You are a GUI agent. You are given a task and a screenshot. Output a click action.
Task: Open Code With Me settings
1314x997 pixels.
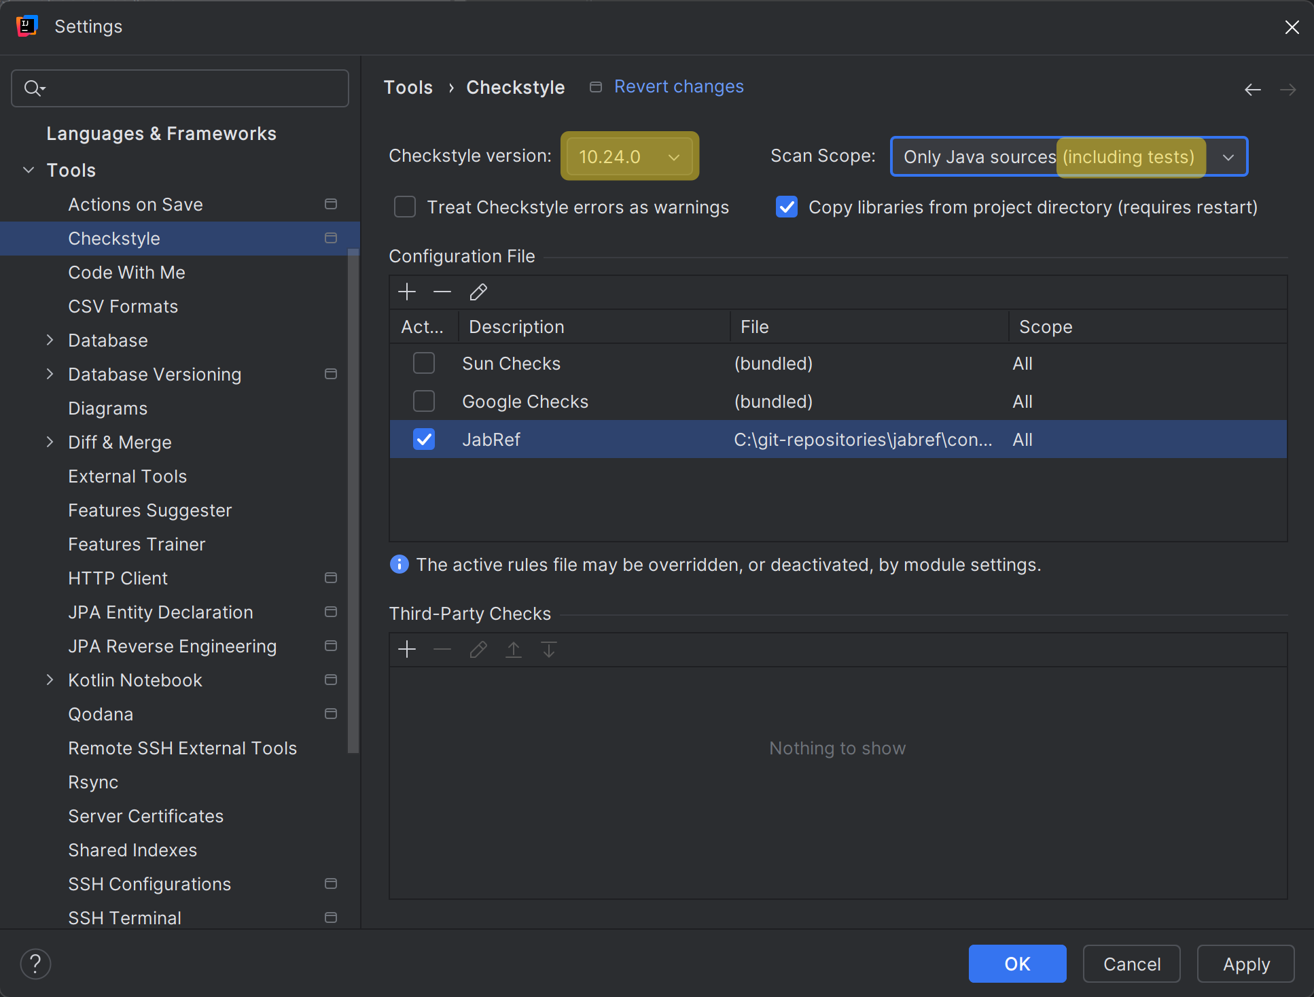click(x=180, y=272)
